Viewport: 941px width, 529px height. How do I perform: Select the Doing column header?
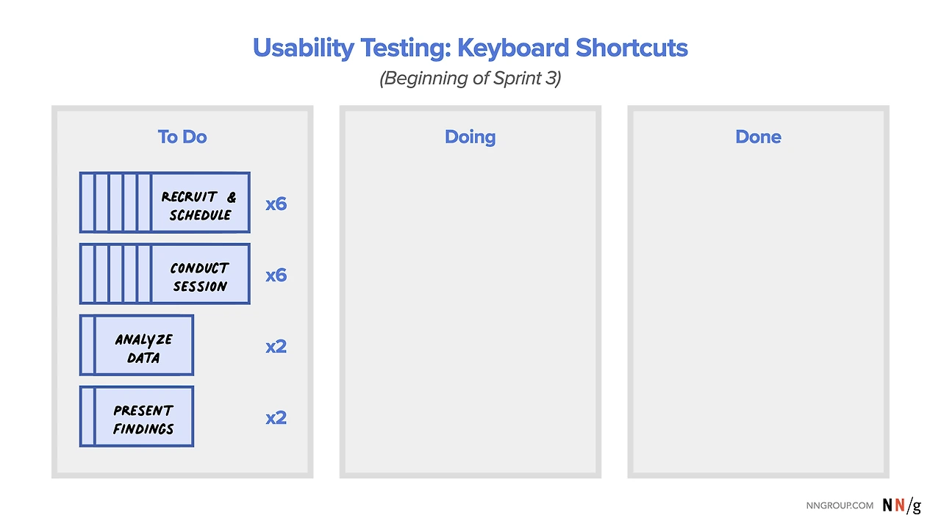tap(470, 137)
